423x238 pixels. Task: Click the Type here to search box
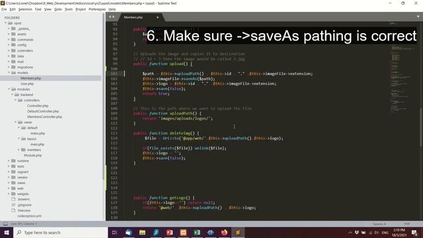[60, 232]
